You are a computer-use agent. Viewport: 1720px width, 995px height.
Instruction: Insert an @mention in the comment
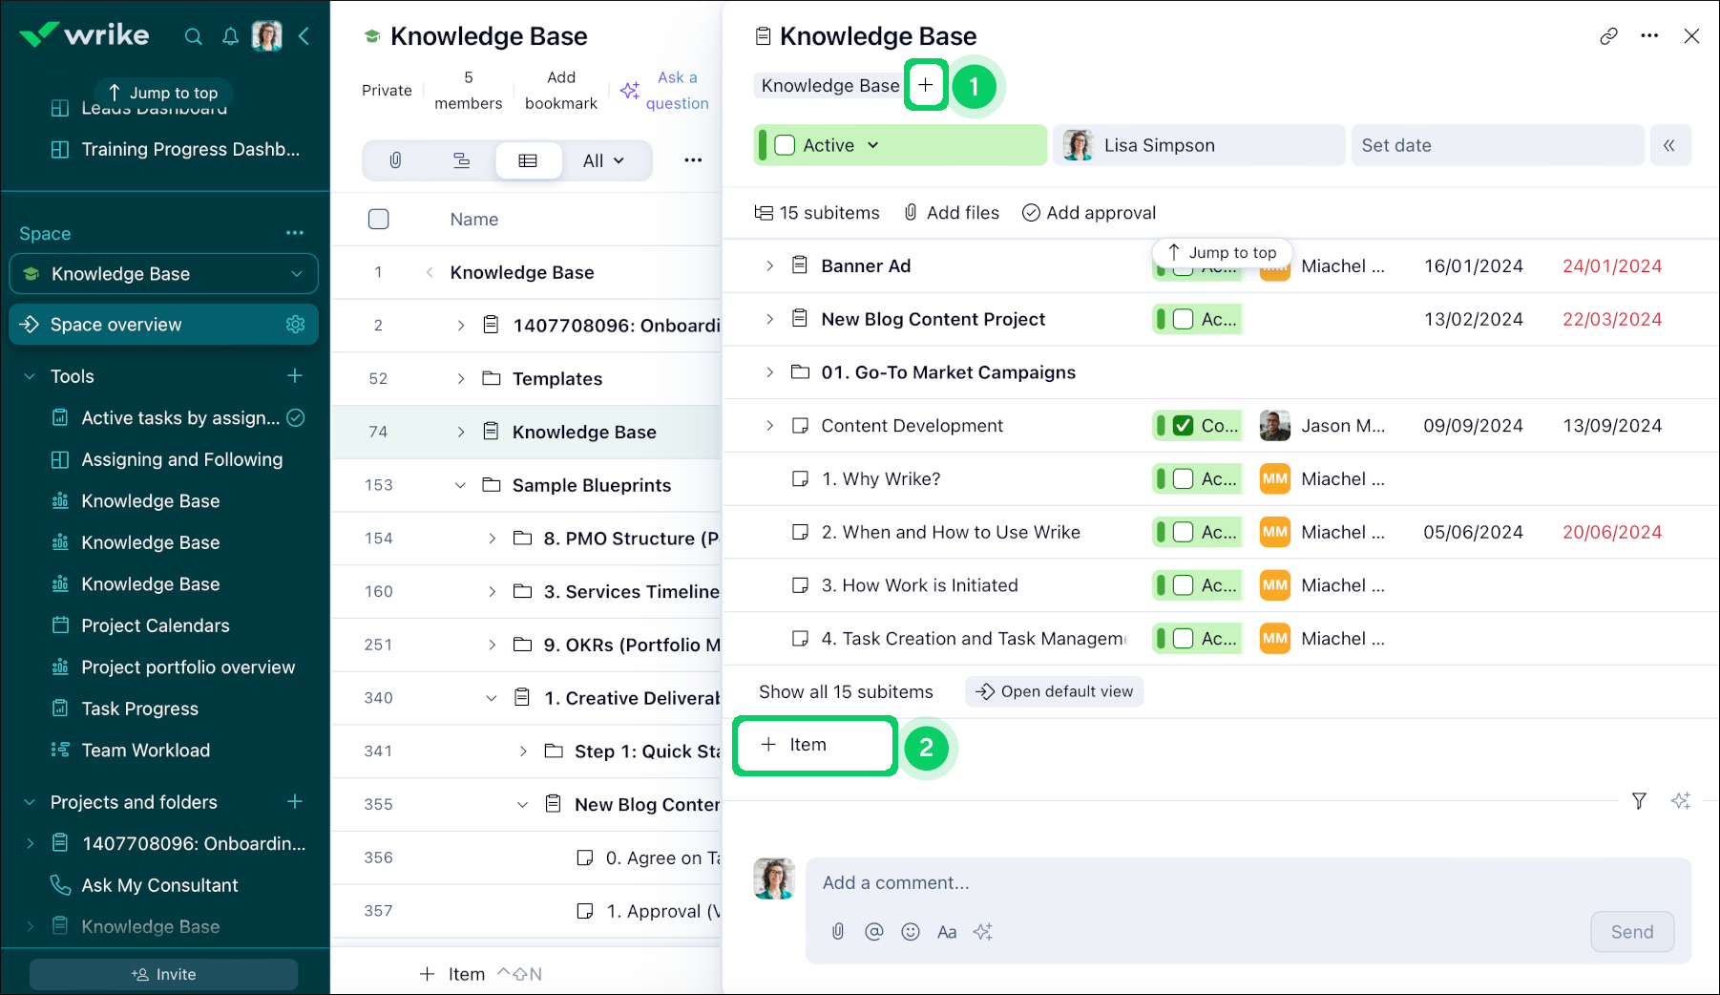pos(873,932)
